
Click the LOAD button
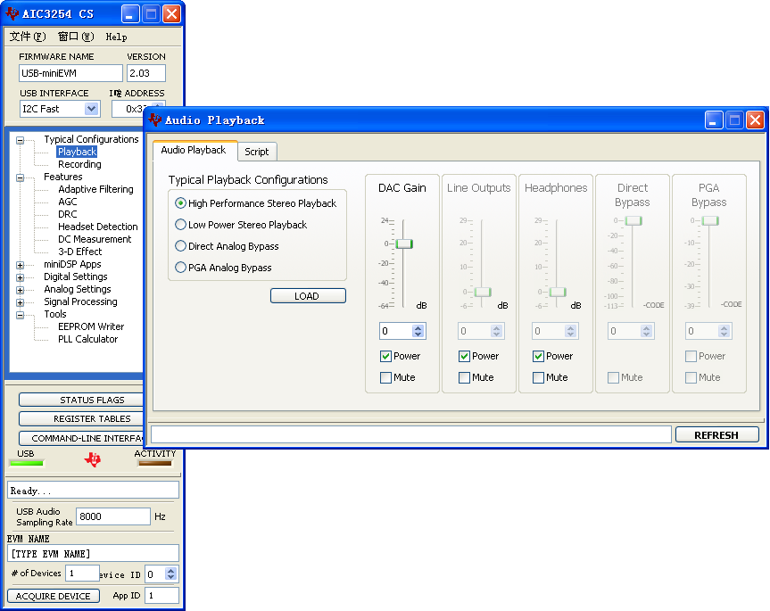(308, 296)
